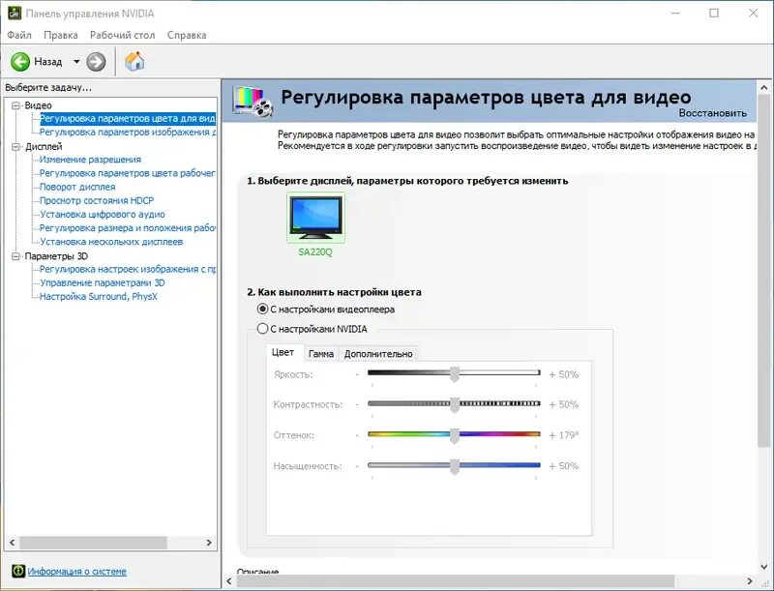The width and height of the screenshot is (774, 591).
Task: Click the video color settings header icon
Action: coord(253,102)
